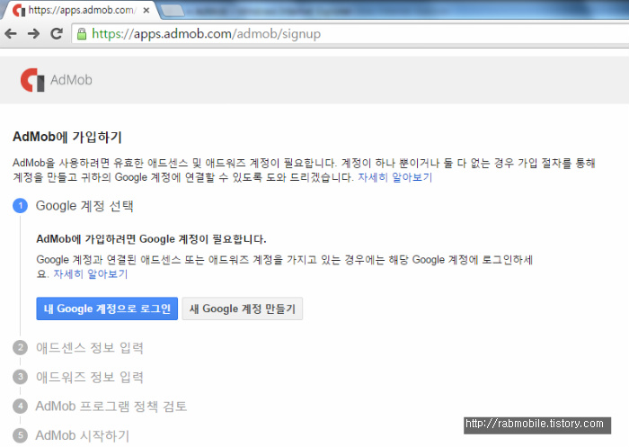This screenshot has width=629, height=447.
Task: Click the AdMob wordmark text in header
Action: [x=71, y=80]
